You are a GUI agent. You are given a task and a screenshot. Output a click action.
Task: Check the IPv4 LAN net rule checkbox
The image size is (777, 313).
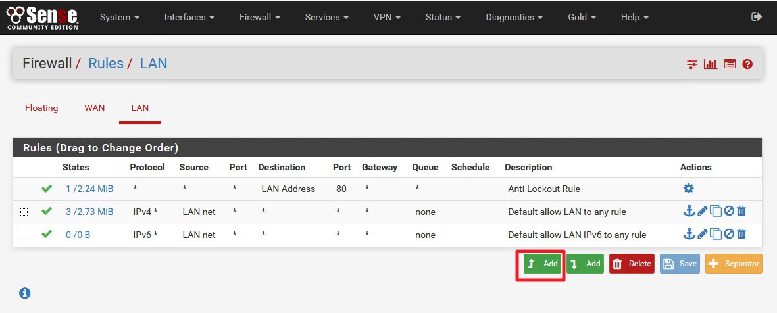click(x=24, y=212)
